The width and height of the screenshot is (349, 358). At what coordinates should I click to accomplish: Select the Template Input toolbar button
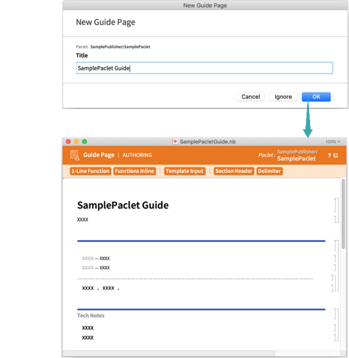pos(184,171)
